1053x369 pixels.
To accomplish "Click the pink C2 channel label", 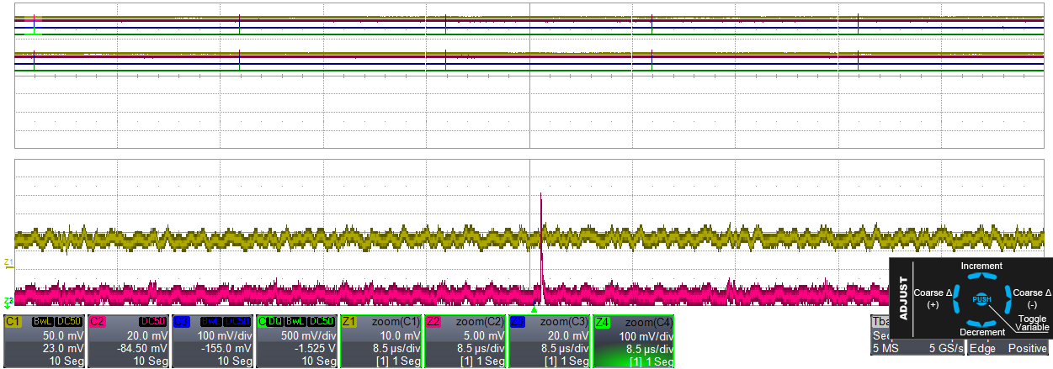I will 97,321.
